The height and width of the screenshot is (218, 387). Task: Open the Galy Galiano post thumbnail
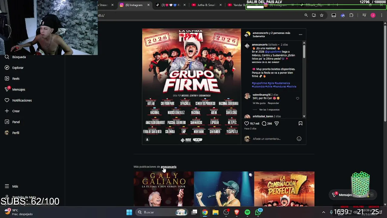click(164, 189)
